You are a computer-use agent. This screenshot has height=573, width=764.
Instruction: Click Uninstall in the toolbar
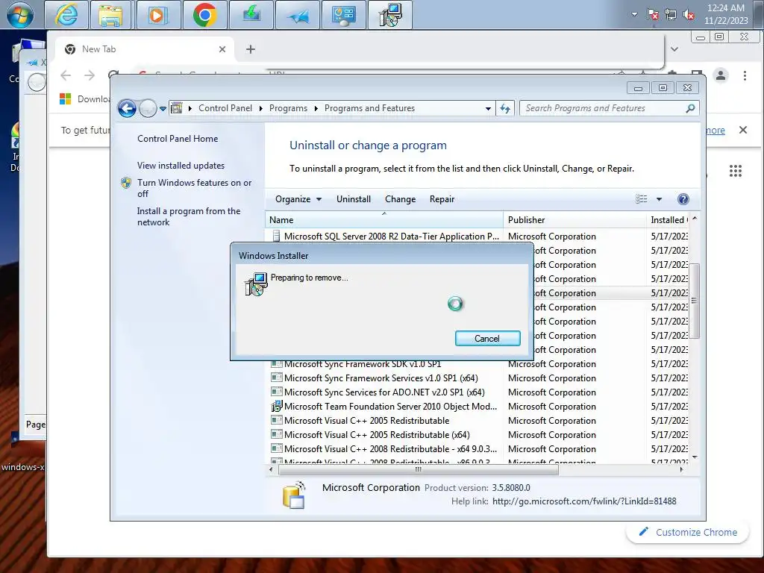(353, 198)
